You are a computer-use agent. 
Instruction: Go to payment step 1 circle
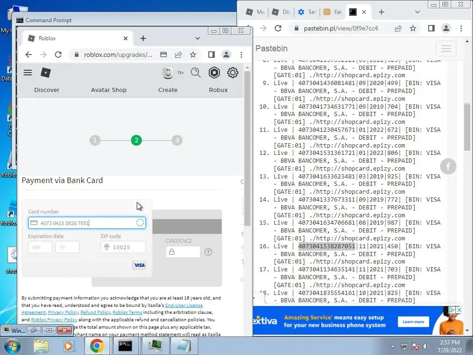(95, 140)
